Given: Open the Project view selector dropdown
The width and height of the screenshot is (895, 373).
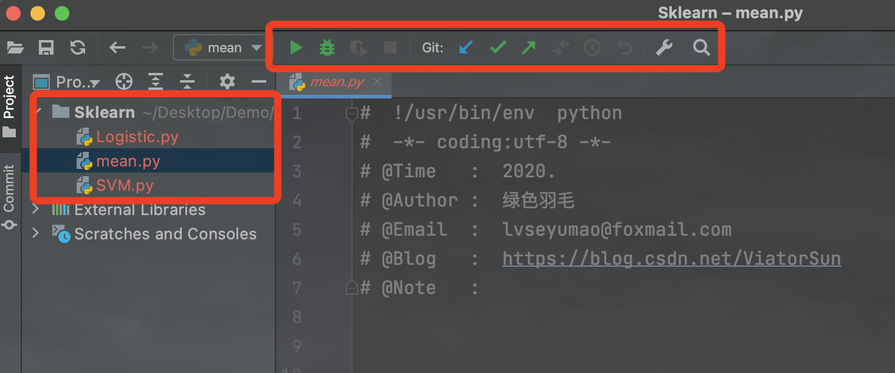Looking at the screenshot, I should pyautogui.click(x=67, y=81).
